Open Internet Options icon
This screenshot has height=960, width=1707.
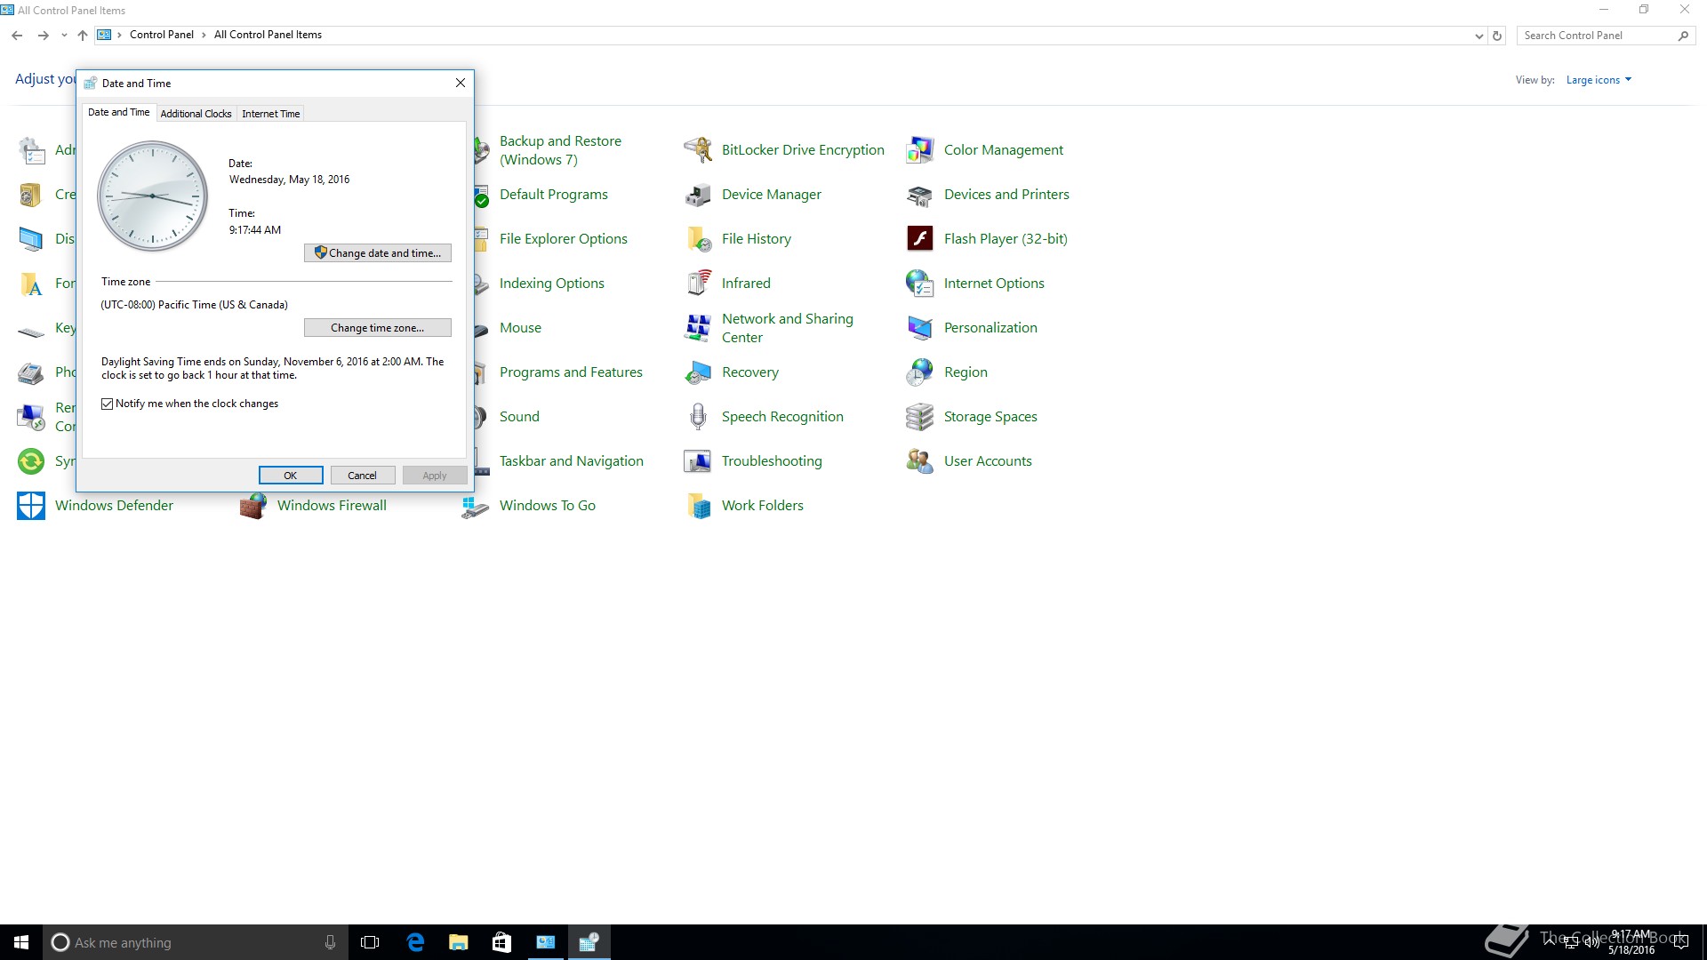tap(920, 284)
